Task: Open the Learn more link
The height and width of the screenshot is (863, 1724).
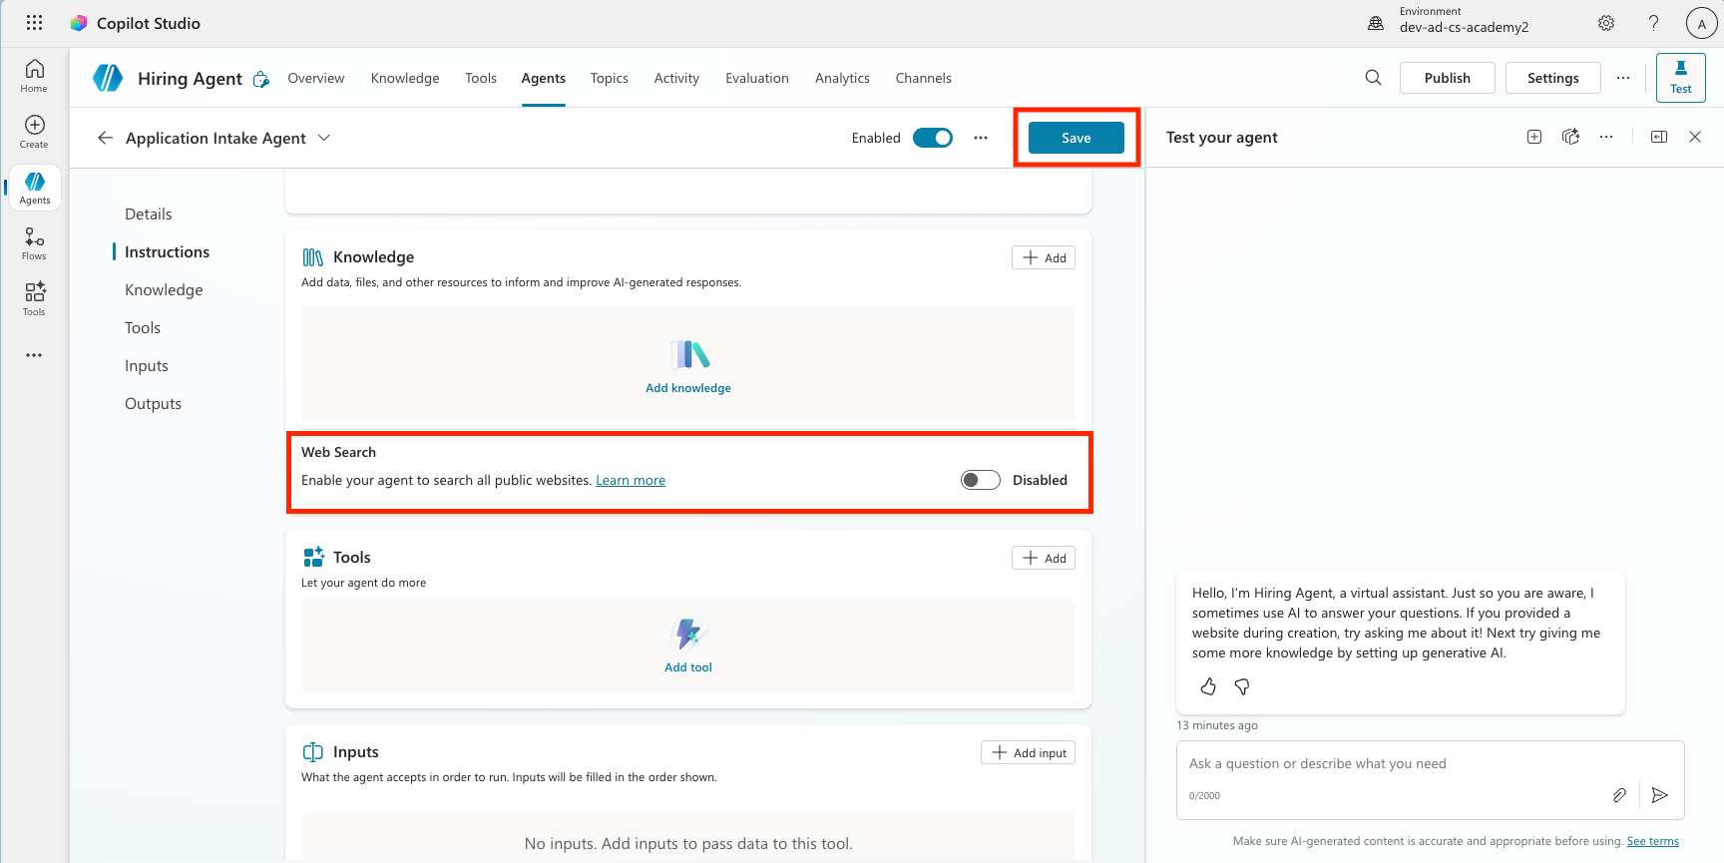Action: pyautogui.click(x=631, y=480)
